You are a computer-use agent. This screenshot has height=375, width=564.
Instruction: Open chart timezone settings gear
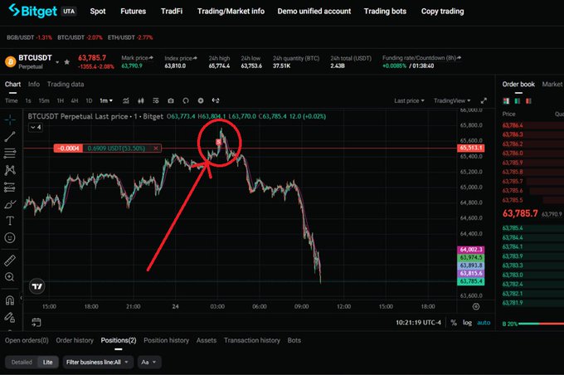pyautogui.click(x=476, y=307)
